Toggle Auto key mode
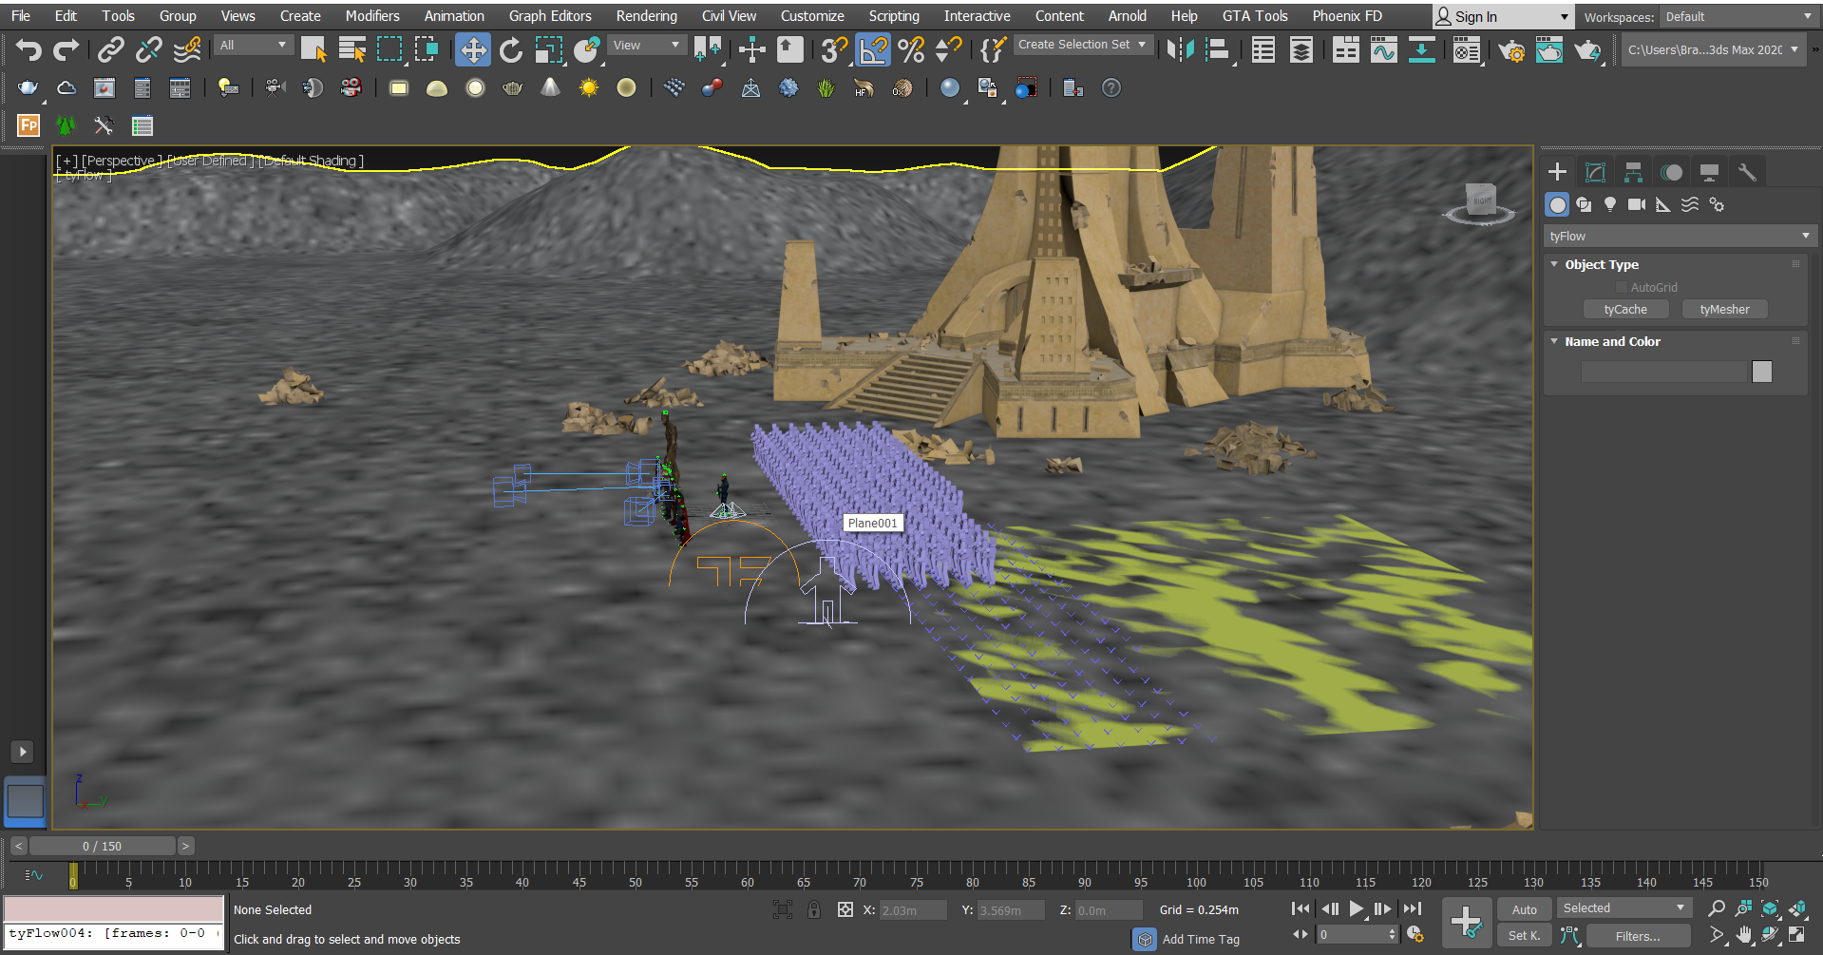 click(1524, 909)
